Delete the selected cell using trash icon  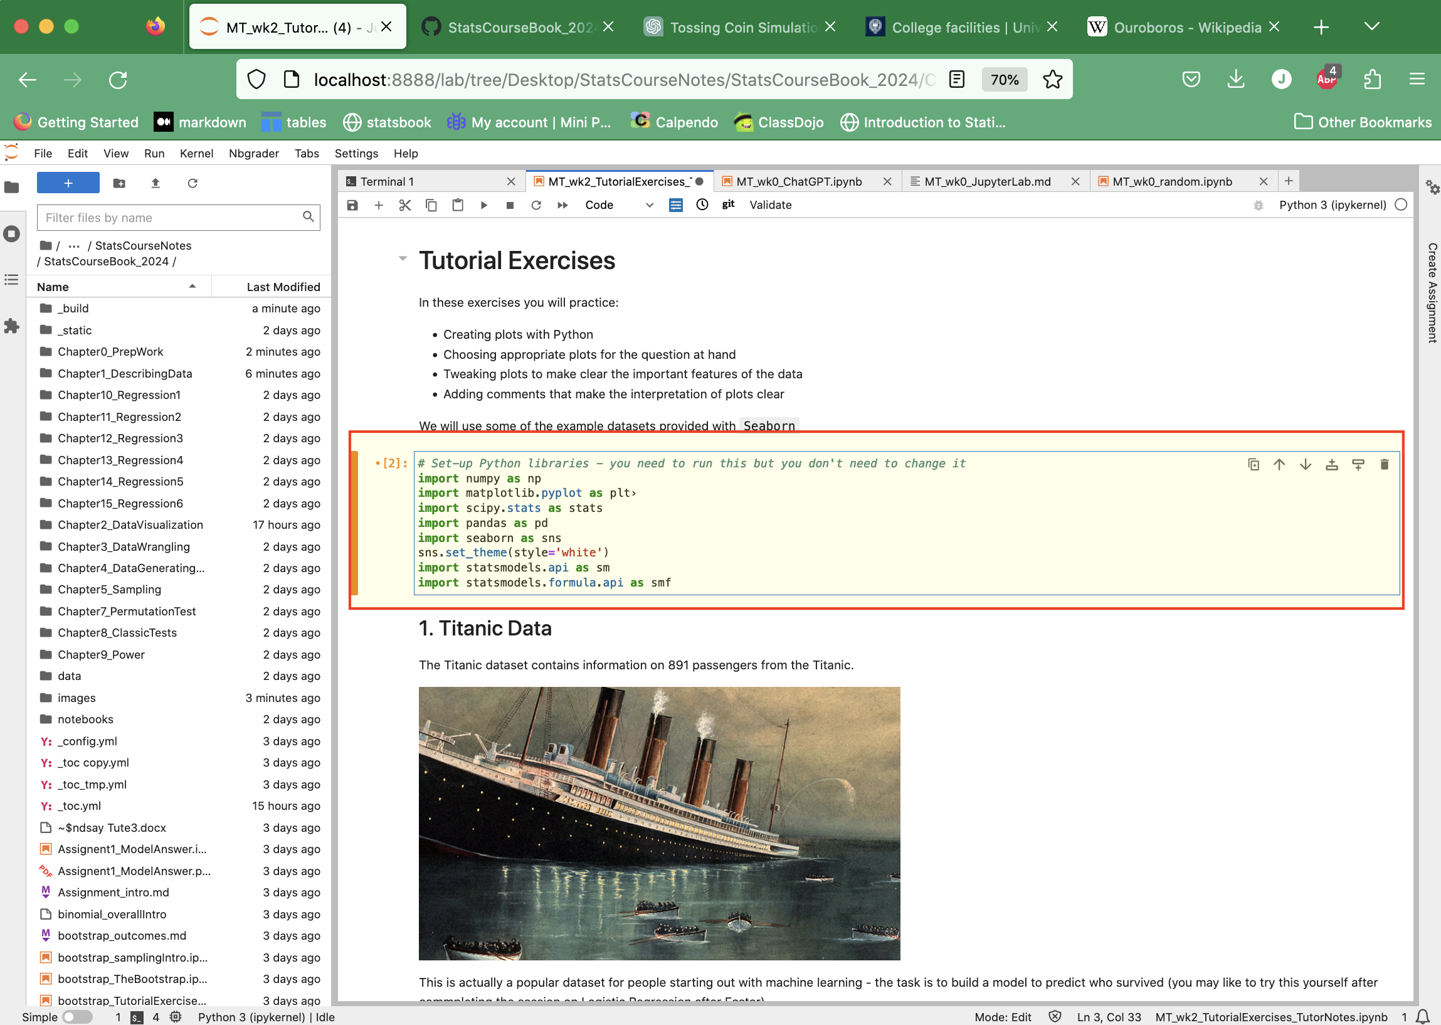1384,465
